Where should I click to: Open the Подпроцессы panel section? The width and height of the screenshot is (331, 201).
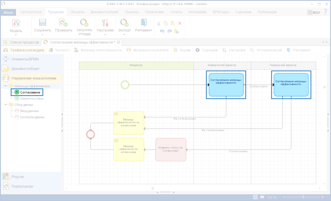click(22, 186)
